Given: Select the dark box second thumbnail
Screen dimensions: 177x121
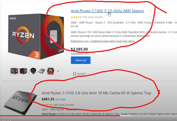Looking at the screenshot, I should [x=23, y=71].
